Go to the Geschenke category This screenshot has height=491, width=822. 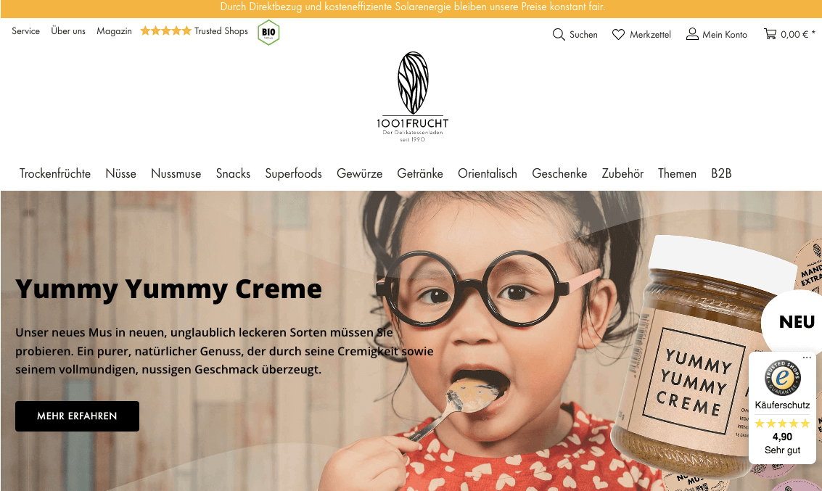[x=559, y=173]
